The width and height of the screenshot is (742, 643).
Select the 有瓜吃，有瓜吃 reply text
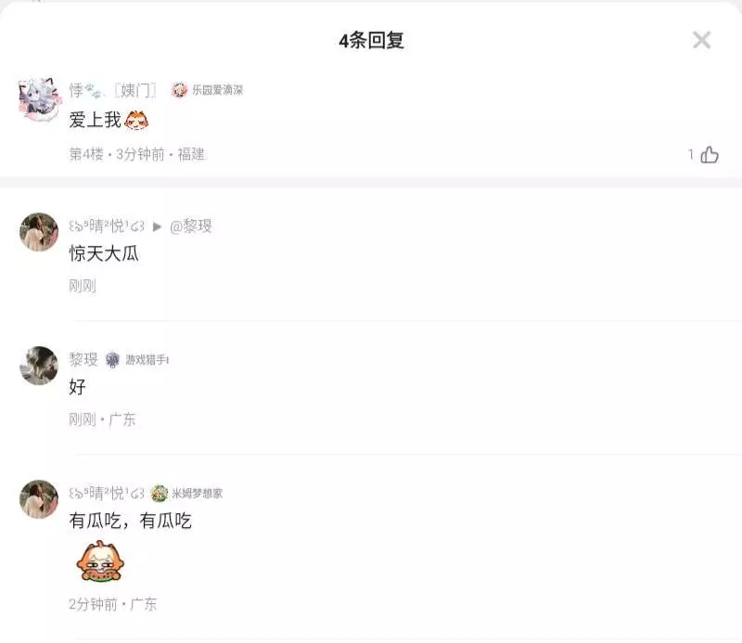(x=130, y=521)
